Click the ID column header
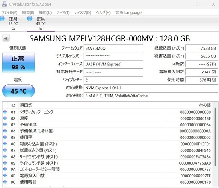The width and height of the screenshot is (219, 188). coord(13,106)
